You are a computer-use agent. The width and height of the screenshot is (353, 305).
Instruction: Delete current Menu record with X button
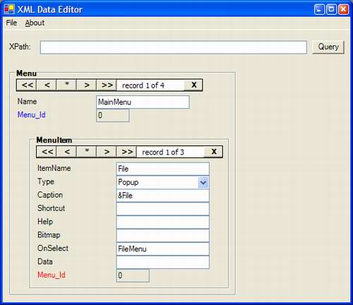194,85
